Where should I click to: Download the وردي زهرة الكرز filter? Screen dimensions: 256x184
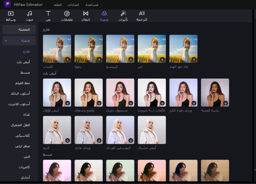coord(194,103)
